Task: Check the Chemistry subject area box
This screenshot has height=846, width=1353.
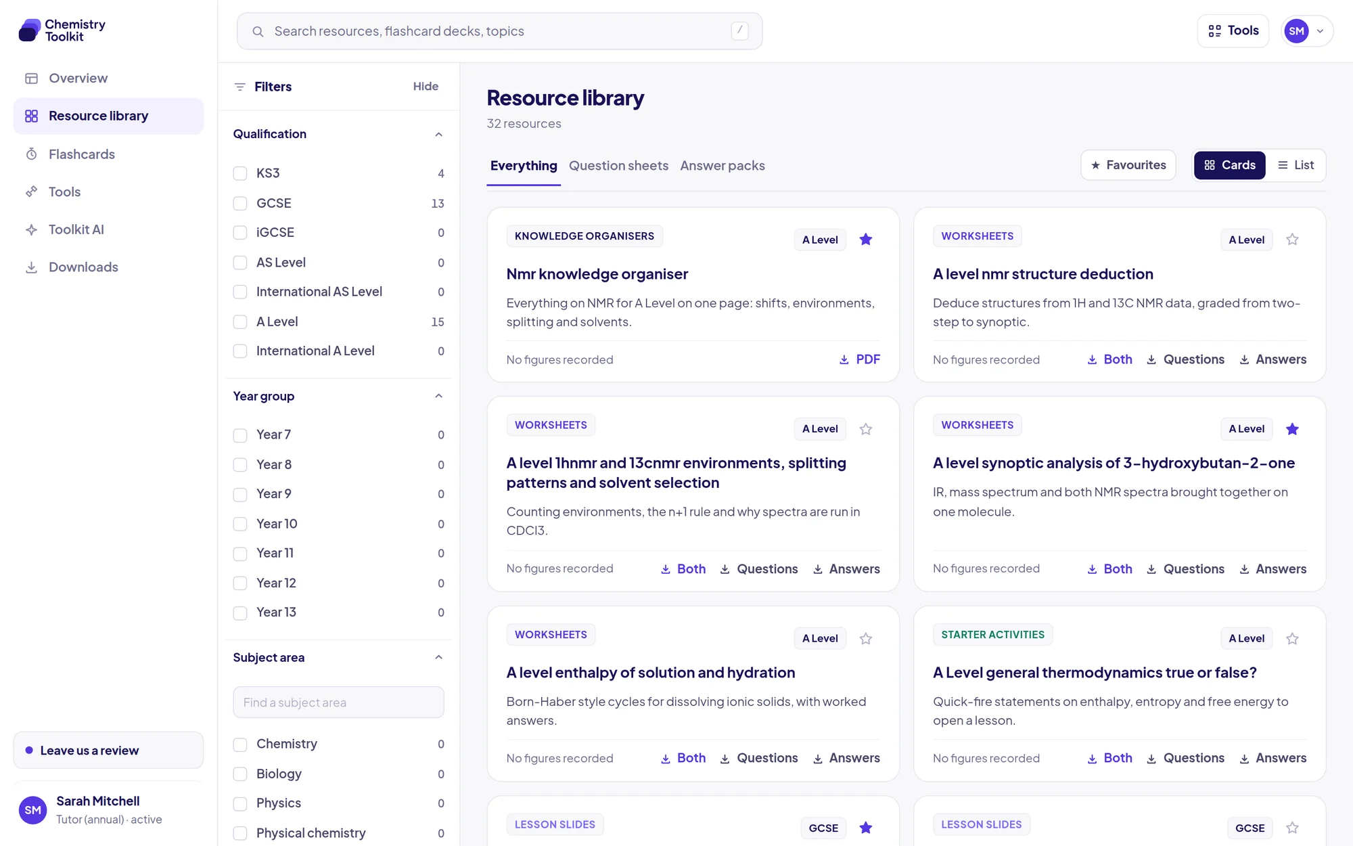Action: click(240, 744)
